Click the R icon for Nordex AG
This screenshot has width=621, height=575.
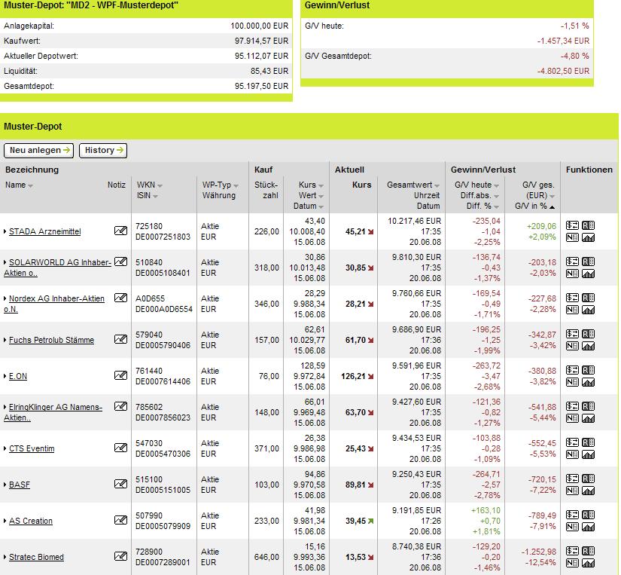tap(588, 298)
